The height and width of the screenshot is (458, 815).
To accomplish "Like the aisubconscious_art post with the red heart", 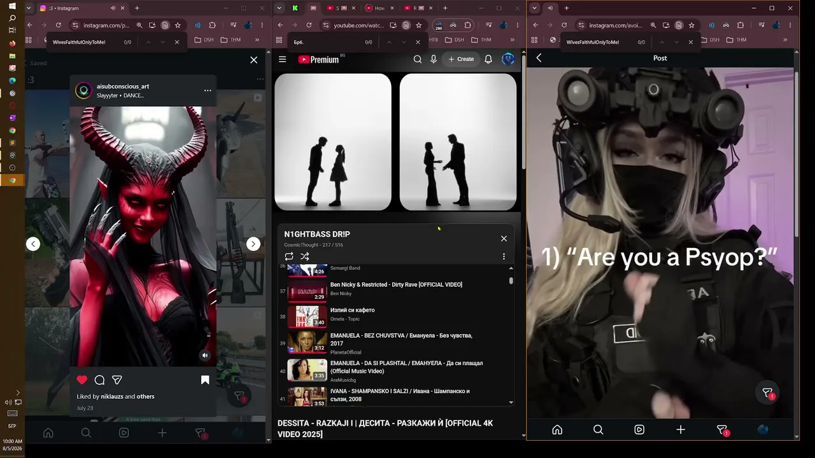I will (x=81, y=380).
